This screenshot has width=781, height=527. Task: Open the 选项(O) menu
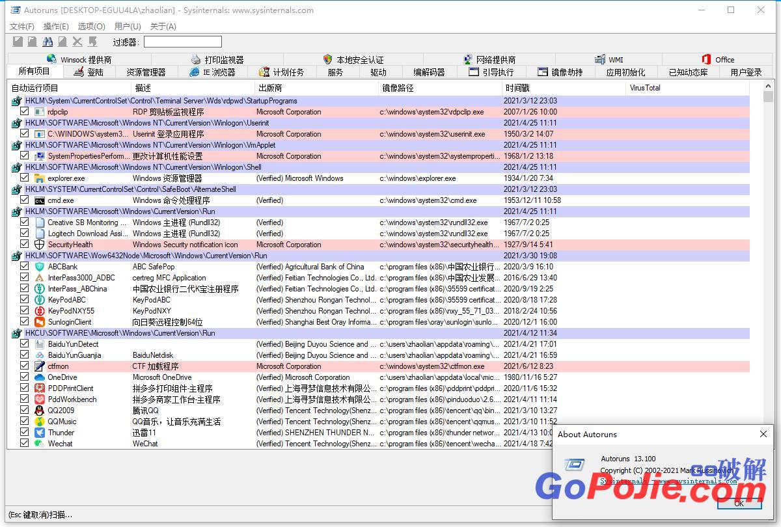pyautogui.click(x=91, y=27)
